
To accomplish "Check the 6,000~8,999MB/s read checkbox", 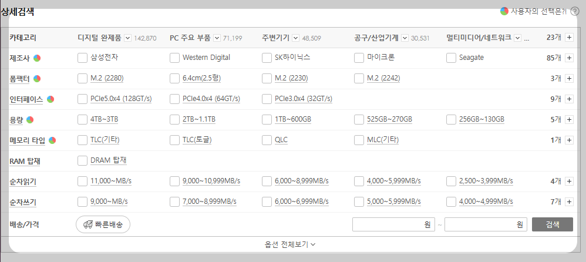I will (267, 182).
